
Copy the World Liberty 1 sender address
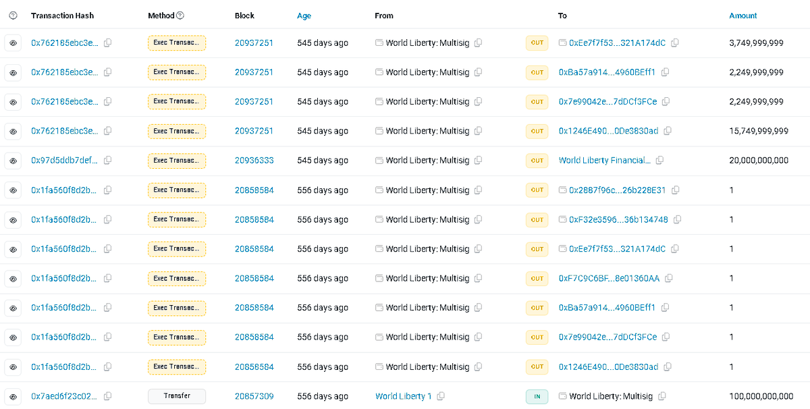pyautogui.click(x=441, y=396)
